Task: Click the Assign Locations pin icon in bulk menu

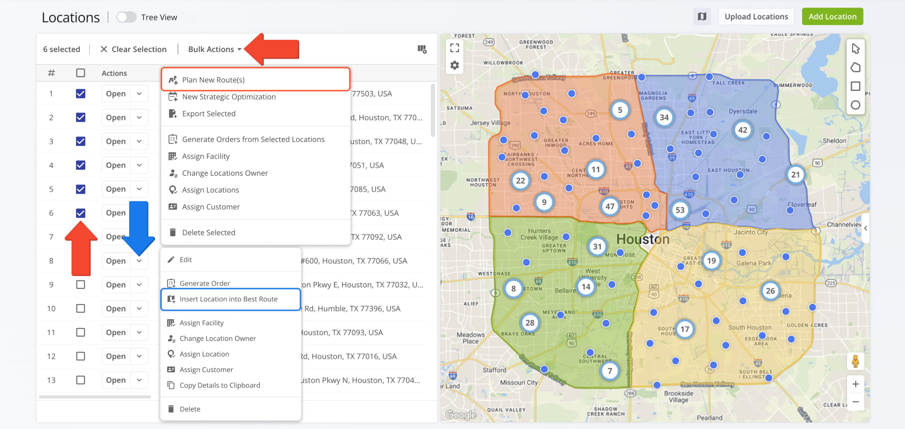Action: [x=173, y=190]
